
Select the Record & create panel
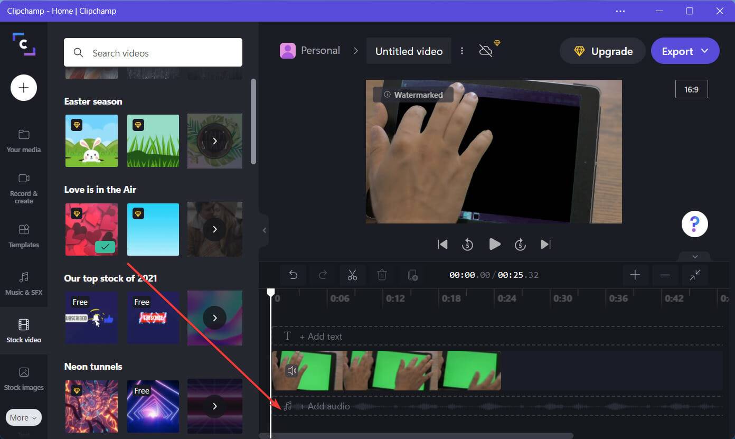pyautogui.click(x=23, y=189)
